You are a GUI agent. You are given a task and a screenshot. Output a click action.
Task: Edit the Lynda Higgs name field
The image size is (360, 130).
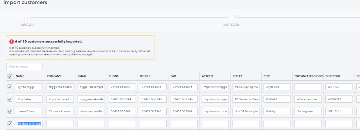coord(29,87)
